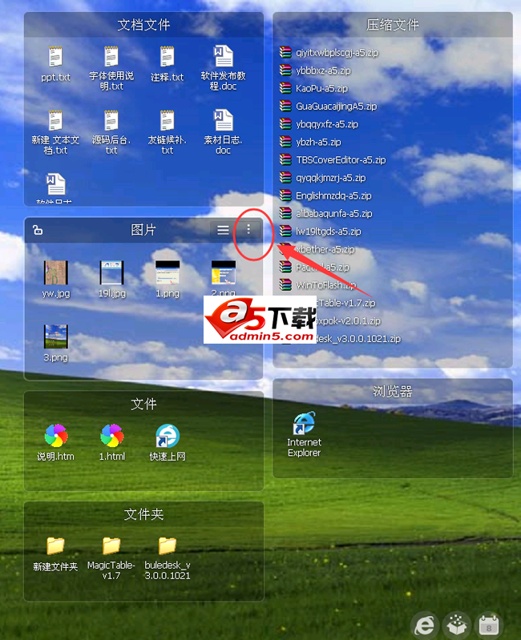
Task: Select alibabaqunfa-a5.zip archive
Action: pyautogui.click(x=326, y=214)
